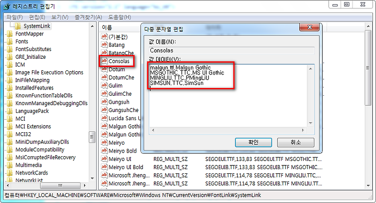Click the KnownFunctionTableDlls key
Viewport: 376px width, 203px height.
pos(44,95)
